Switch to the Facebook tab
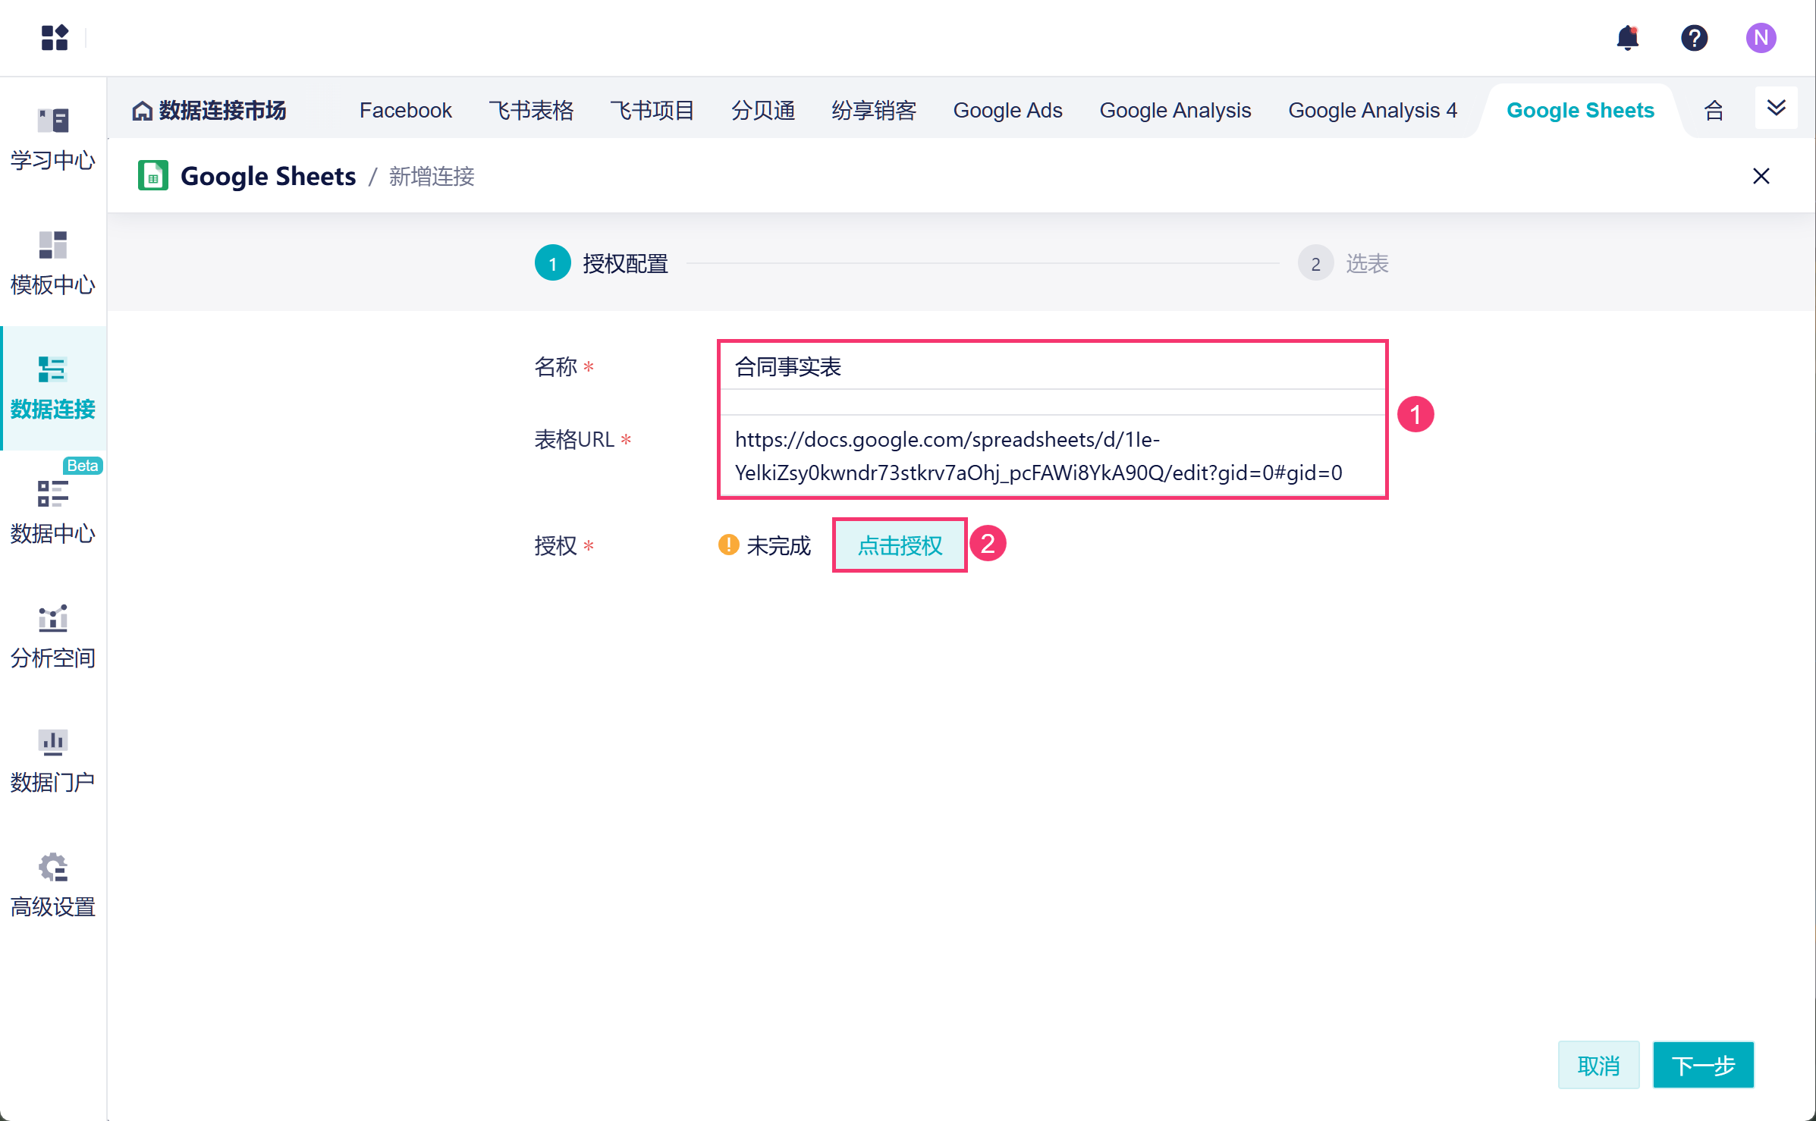Image resolution: width=1816 pixels, height=1121 pixels. [406, 111]
